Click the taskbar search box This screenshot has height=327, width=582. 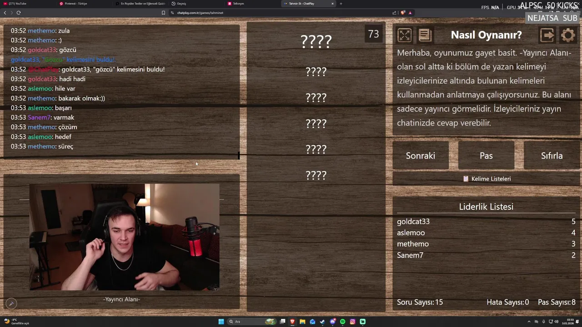(x=252, y=322)
